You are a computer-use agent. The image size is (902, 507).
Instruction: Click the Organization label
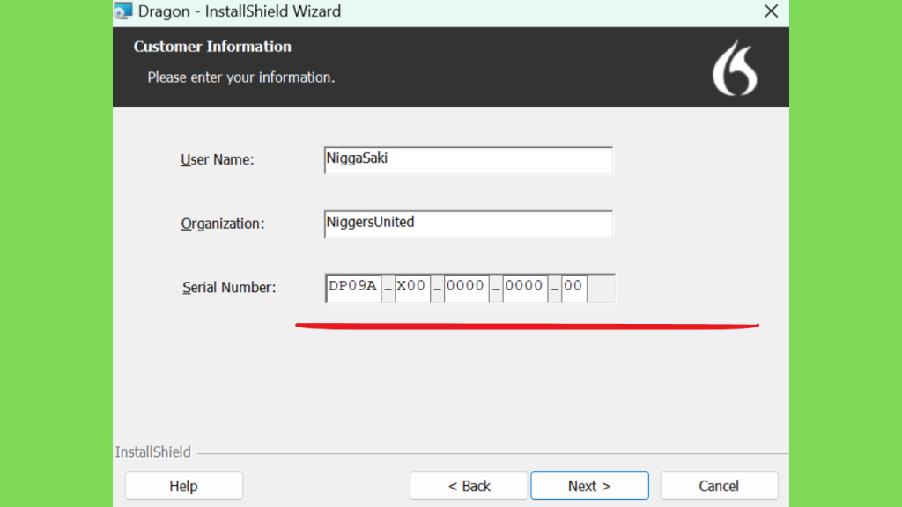click(x=223, y=224)
